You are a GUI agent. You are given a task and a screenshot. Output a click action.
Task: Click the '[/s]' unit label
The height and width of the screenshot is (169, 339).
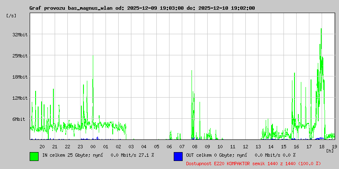pyautogui.click(x=11, y=16)
